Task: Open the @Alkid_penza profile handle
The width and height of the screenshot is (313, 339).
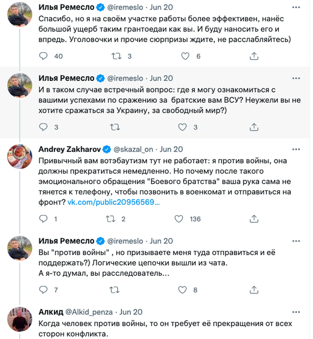Action: [x=89, y=312]
